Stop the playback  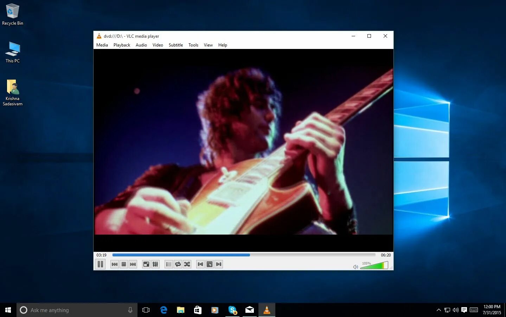click(x=124, y=264)
